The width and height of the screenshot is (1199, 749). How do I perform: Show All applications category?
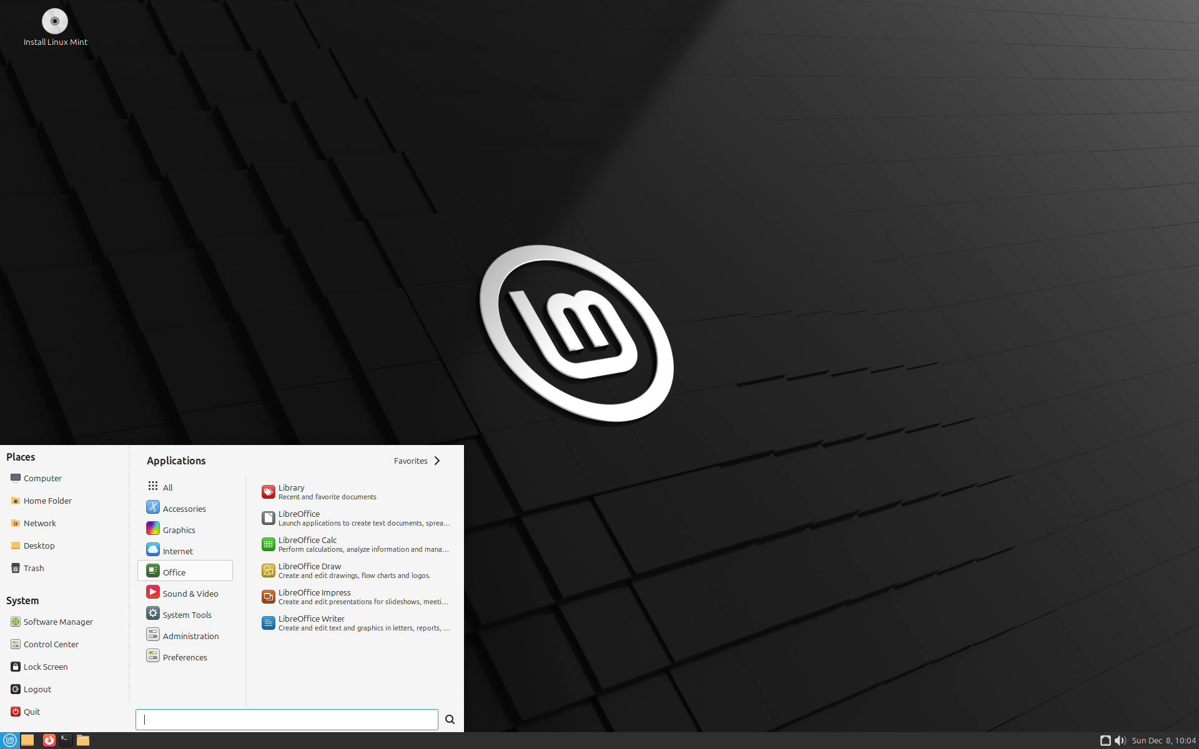tap(167, 487)
